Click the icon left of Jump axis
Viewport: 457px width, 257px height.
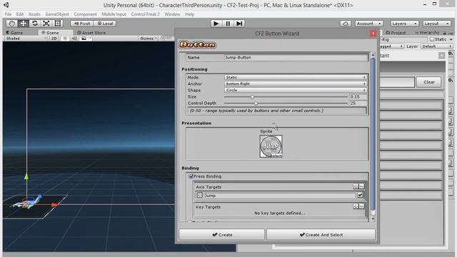(x=199, y=195)
